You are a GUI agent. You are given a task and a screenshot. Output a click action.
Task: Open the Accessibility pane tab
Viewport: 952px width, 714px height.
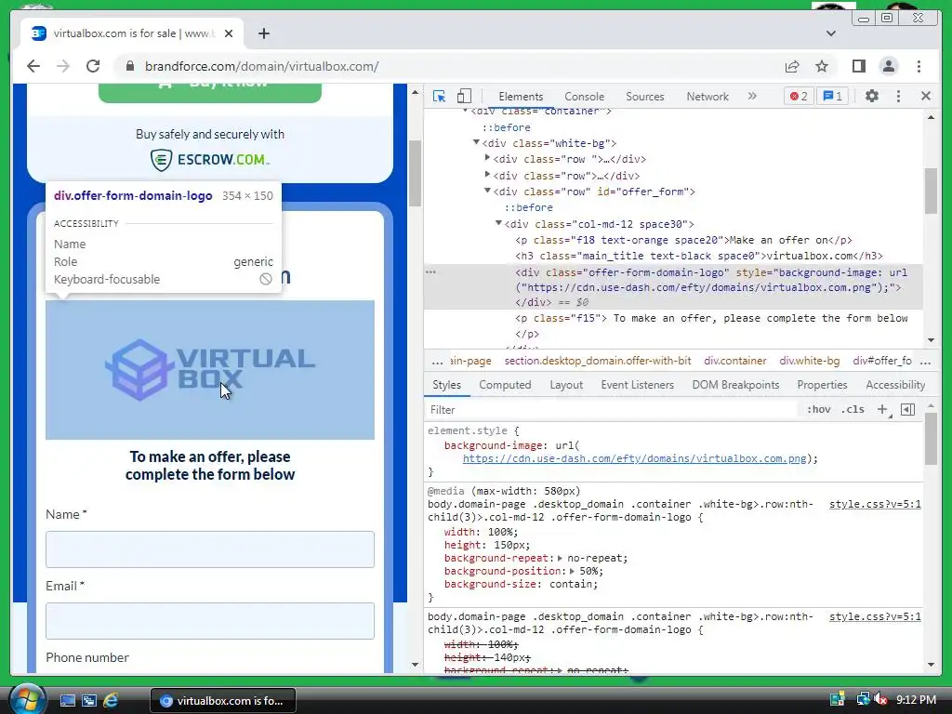[x=895, y=385]
